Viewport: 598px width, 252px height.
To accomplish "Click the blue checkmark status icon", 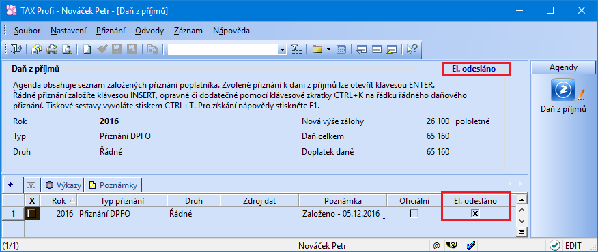I will click(x=470, y=245).
